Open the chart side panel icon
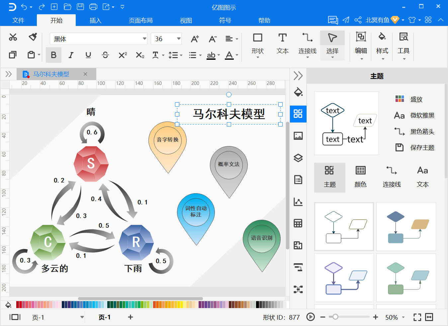This screenshot has height=326, width=448. coord(298,202)
